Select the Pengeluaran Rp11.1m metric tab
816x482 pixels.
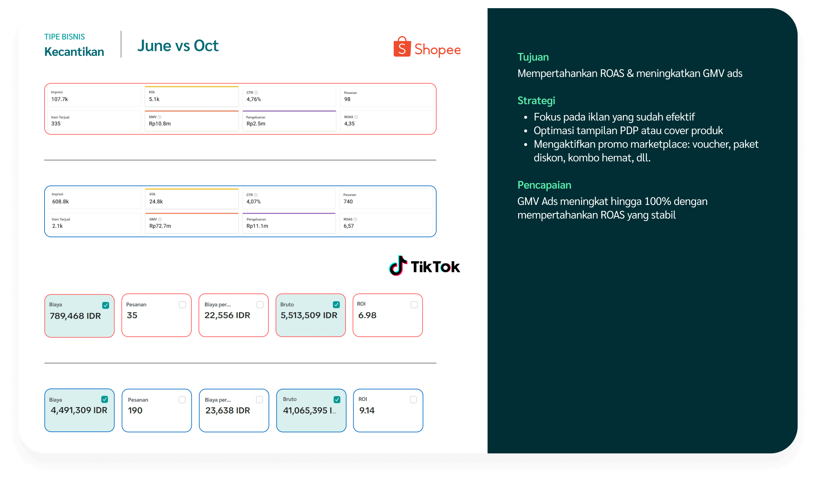289,223
